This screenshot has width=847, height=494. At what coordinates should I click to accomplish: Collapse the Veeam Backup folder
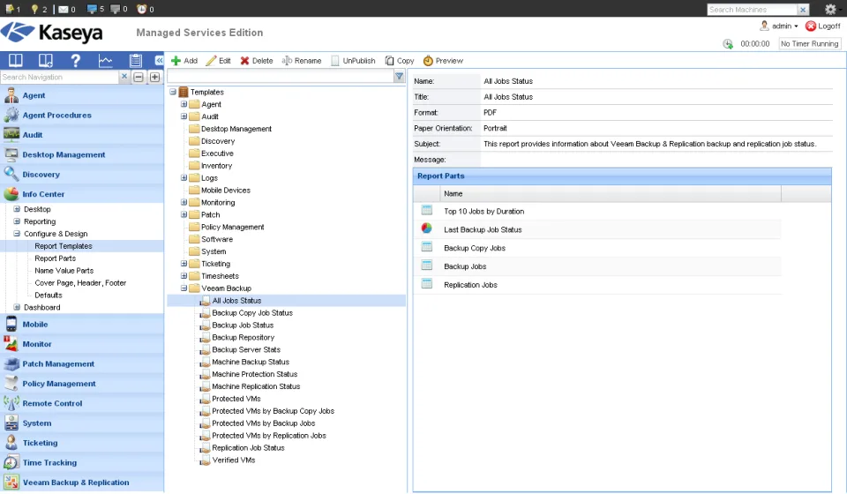pos(184,288)
